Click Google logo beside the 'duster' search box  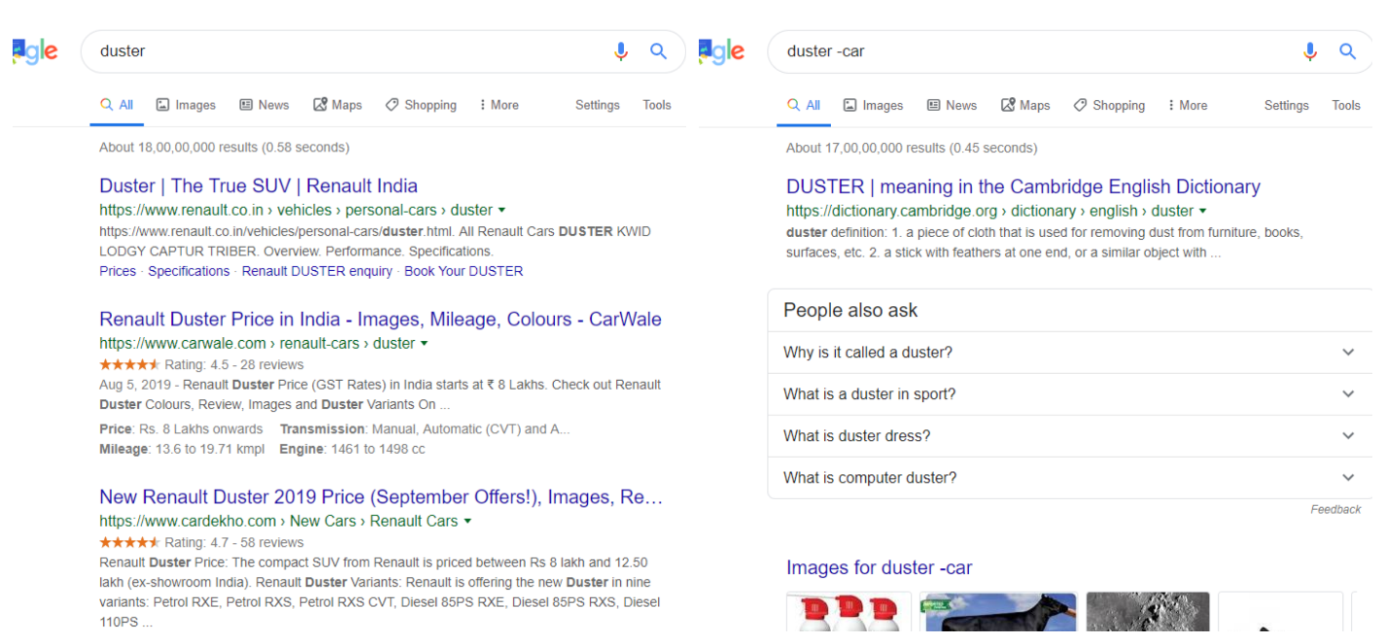point(36,51)
